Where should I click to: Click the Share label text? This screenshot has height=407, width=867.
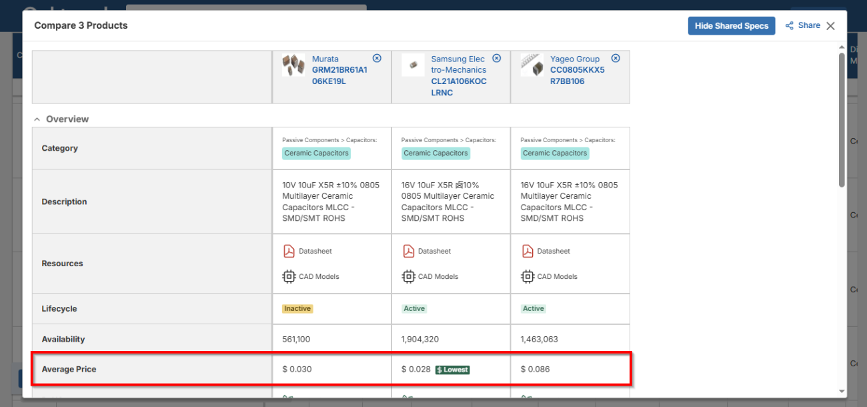[x=809, y=25]
